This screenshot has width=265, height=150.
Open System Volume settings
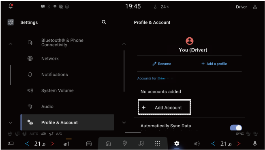(x=67, y=90)
